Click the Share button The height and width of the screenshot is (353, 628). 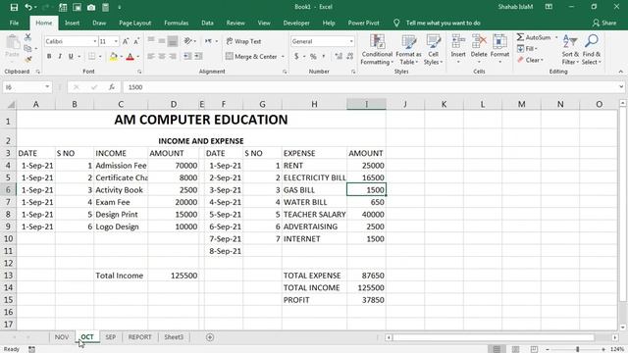point(604,23)
